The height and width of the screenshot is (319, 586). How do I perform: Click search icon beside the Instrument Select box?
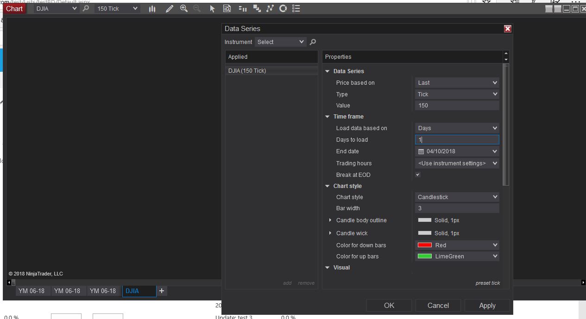[313, 42]
